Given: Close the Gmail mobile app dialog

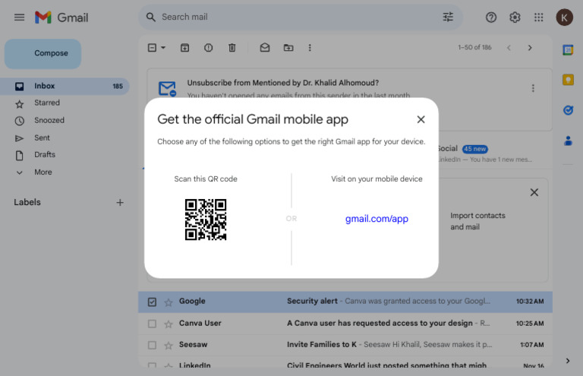Looking at the screenshot, I should (421, 119).
